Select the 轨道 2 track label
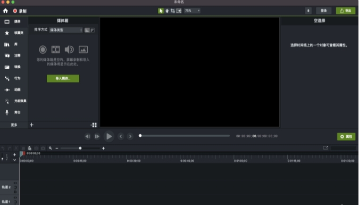This screenshot has width=359, height=205. (x=6, y=187)
